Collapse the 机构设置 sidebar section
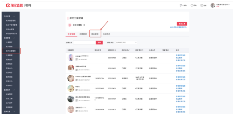234x114 pixels. pyautogui.click(x=14, y=16)
